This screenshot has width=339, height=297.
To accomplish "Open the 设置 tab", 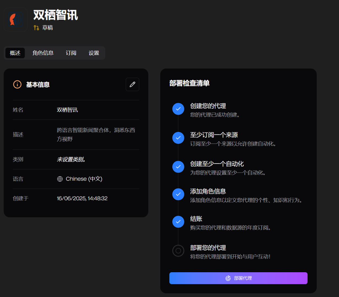I will [x=94, y=53].
